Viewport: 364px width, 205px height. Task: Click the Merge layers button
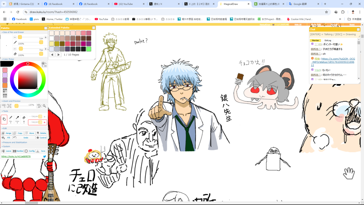tap(7, 133)
